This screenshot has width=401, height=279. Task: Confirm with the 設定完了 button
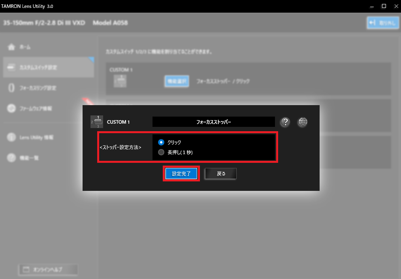tap(181, 173)
